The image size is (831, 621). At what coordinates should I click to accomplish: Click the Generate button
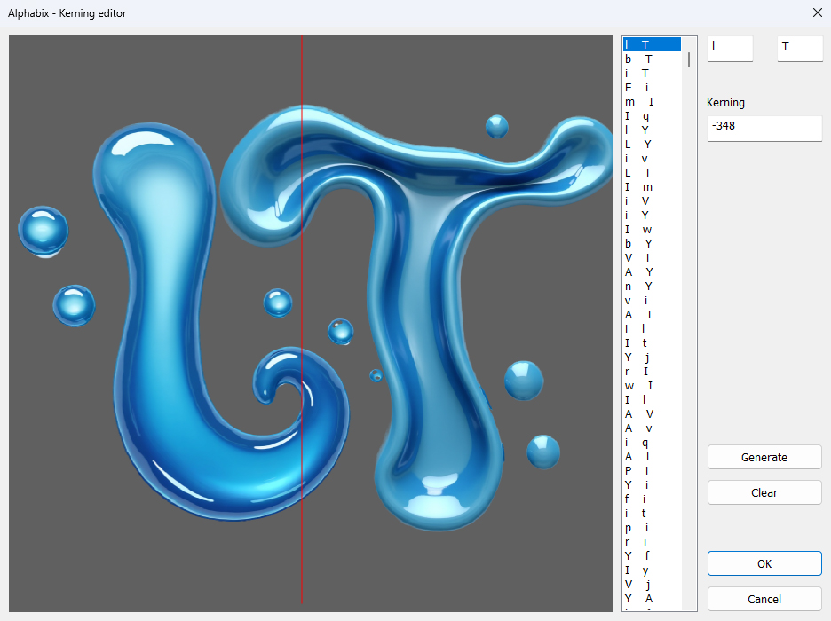764,457
